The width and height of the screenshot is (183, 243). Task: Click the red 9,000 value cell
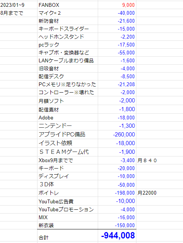click(117, 5)
